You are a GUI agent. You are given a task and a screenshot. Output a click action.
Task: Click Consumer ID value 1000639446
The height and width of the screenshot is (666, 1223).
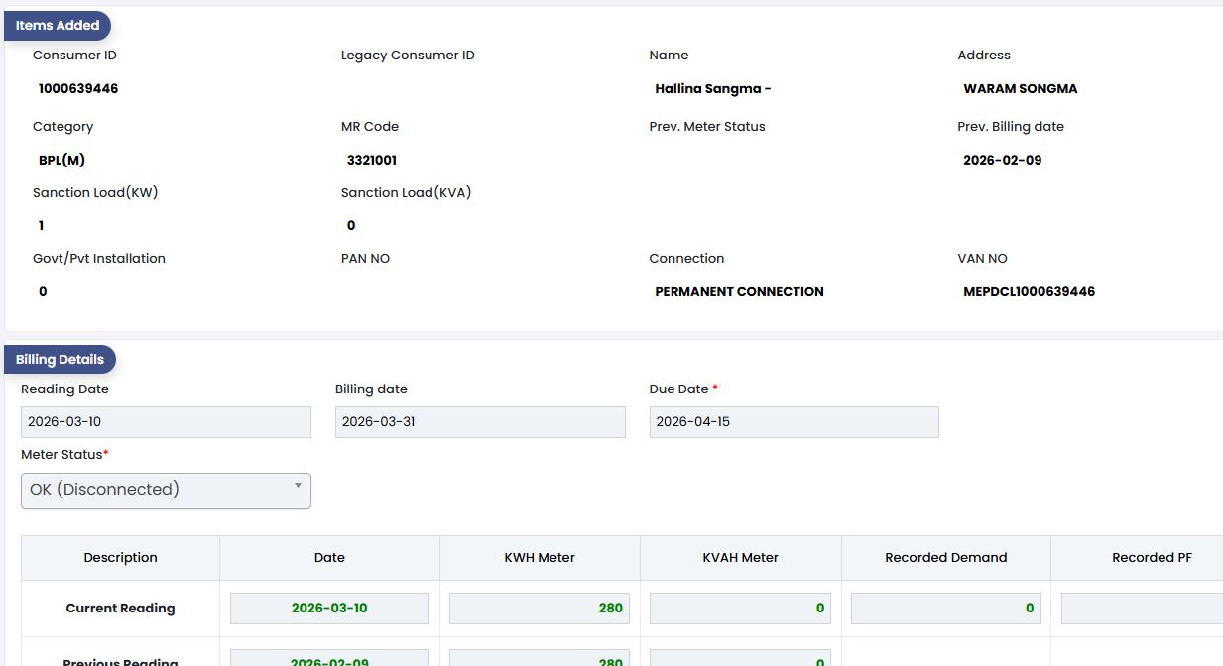click(x=78, y=89)
